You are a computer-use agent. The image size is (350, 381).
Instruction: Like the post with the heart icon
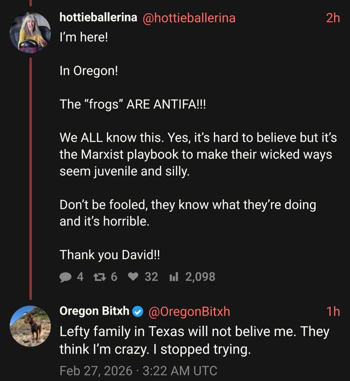pyautogui.click(x=133, y=277)
